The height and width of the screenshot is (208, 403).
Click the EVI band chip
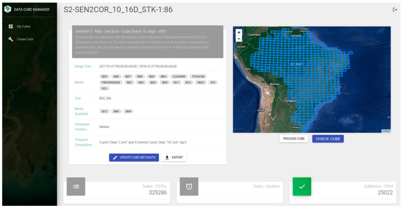[x=213, y=83]
